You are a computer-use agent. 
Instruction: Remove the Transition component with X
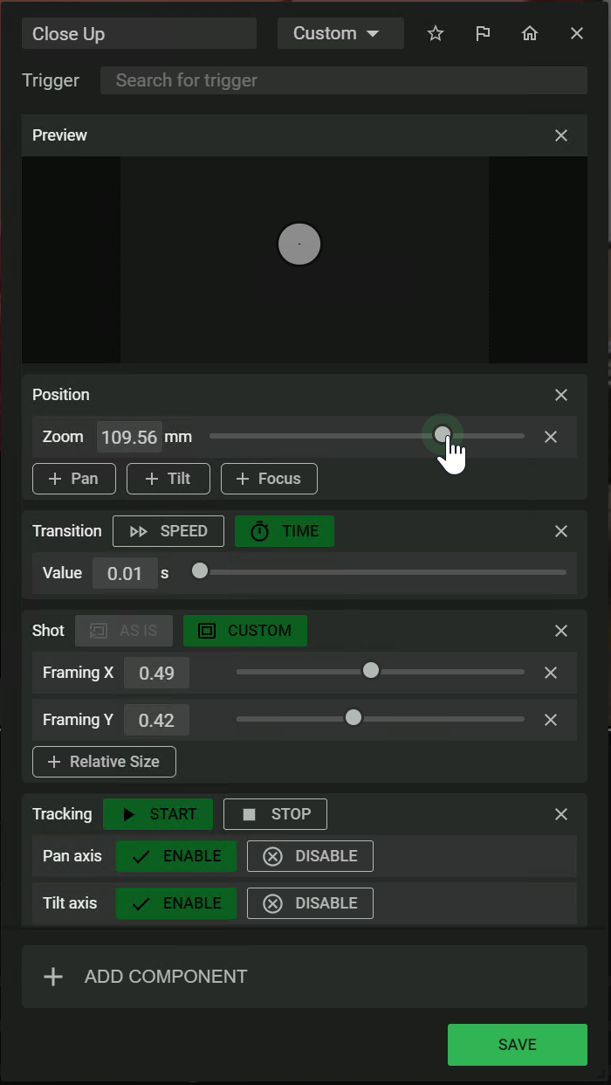point(561,531)
